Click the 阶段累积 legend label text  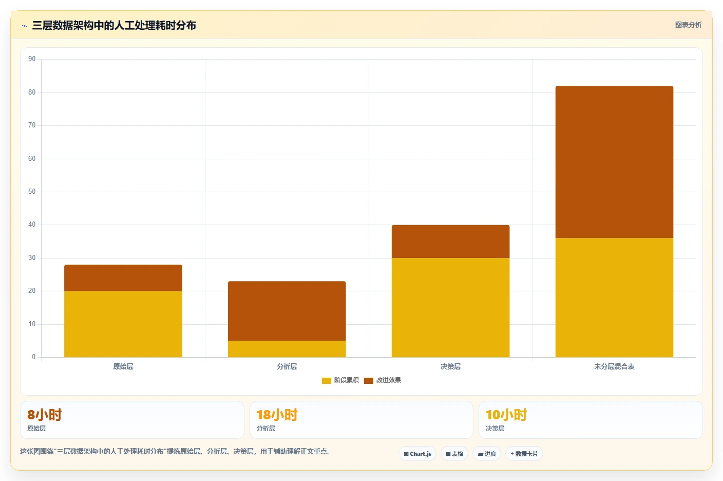[347, 380]
